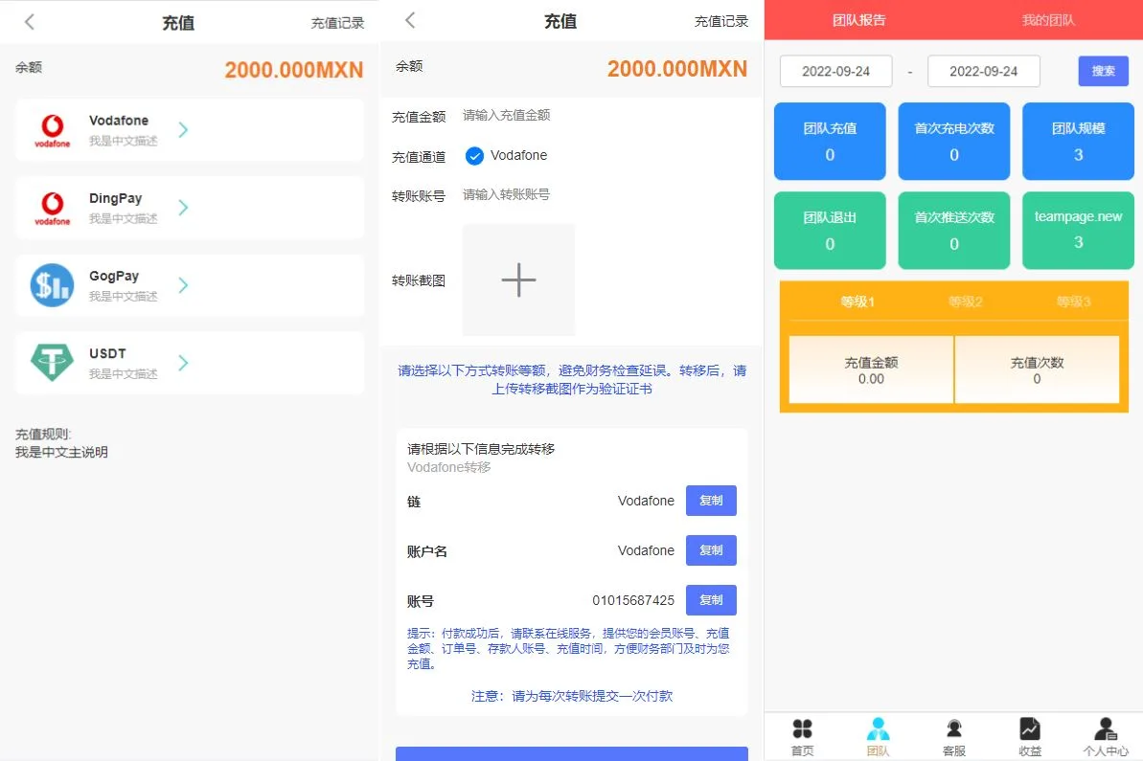
Task: Expand the Vodafone payment option chevron
Action: click(x=183, y=130)
